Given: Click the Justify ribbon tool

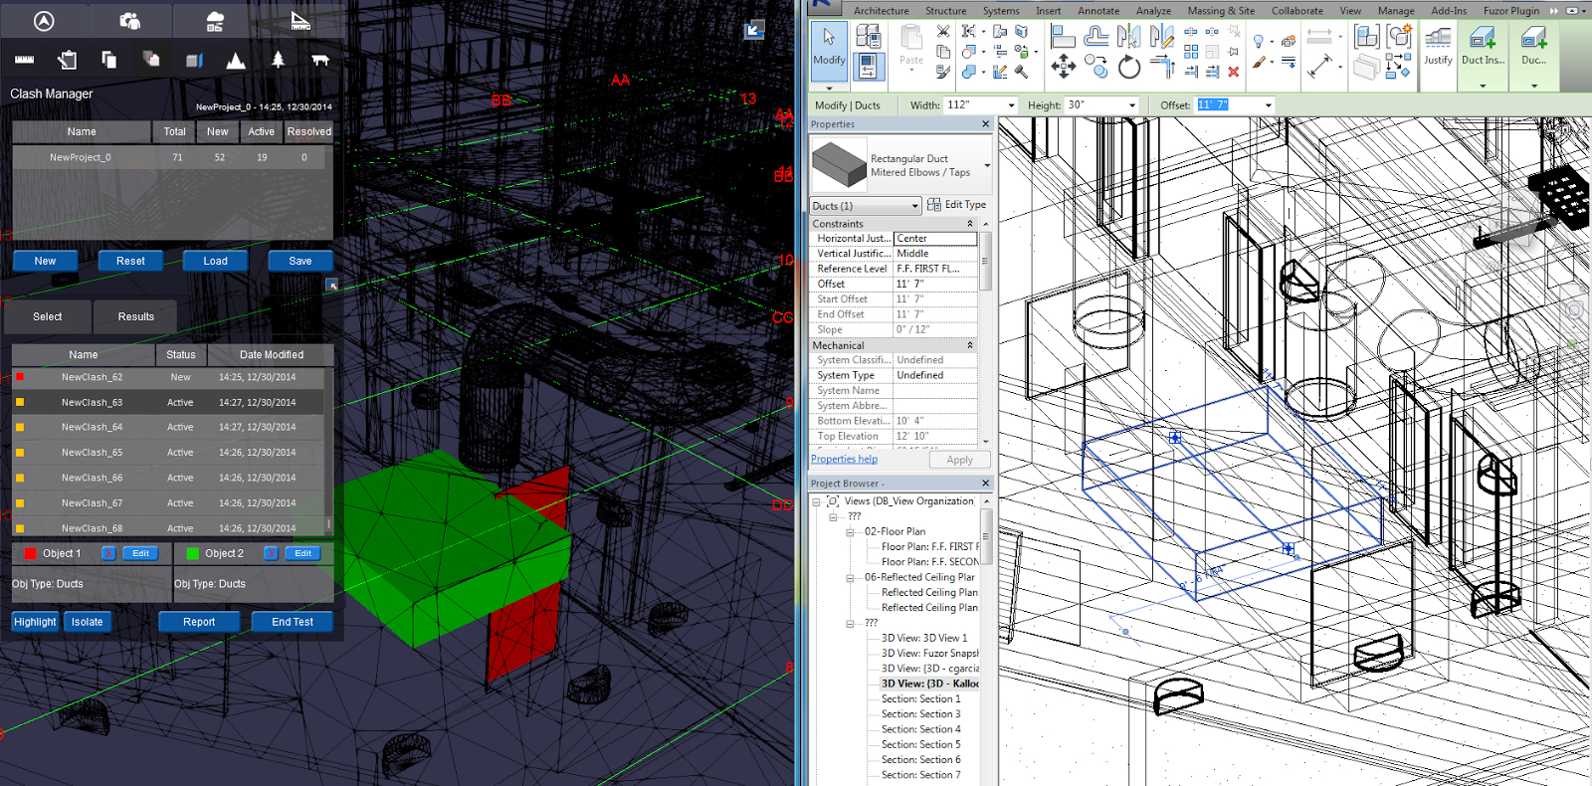Looking at the screenshot, I should click(x=1438, y=47).
